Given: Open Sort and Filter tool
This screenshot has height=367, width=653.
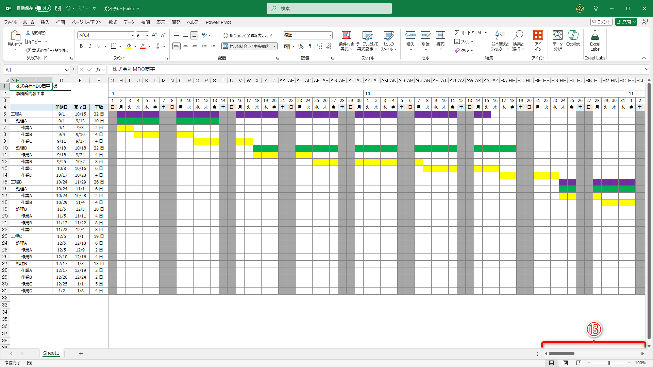Looking at the screenshot, I should [500, 35].
